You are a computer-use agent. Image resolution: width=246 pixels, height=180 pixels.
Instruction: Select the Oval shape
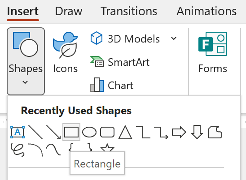[89, 132]
